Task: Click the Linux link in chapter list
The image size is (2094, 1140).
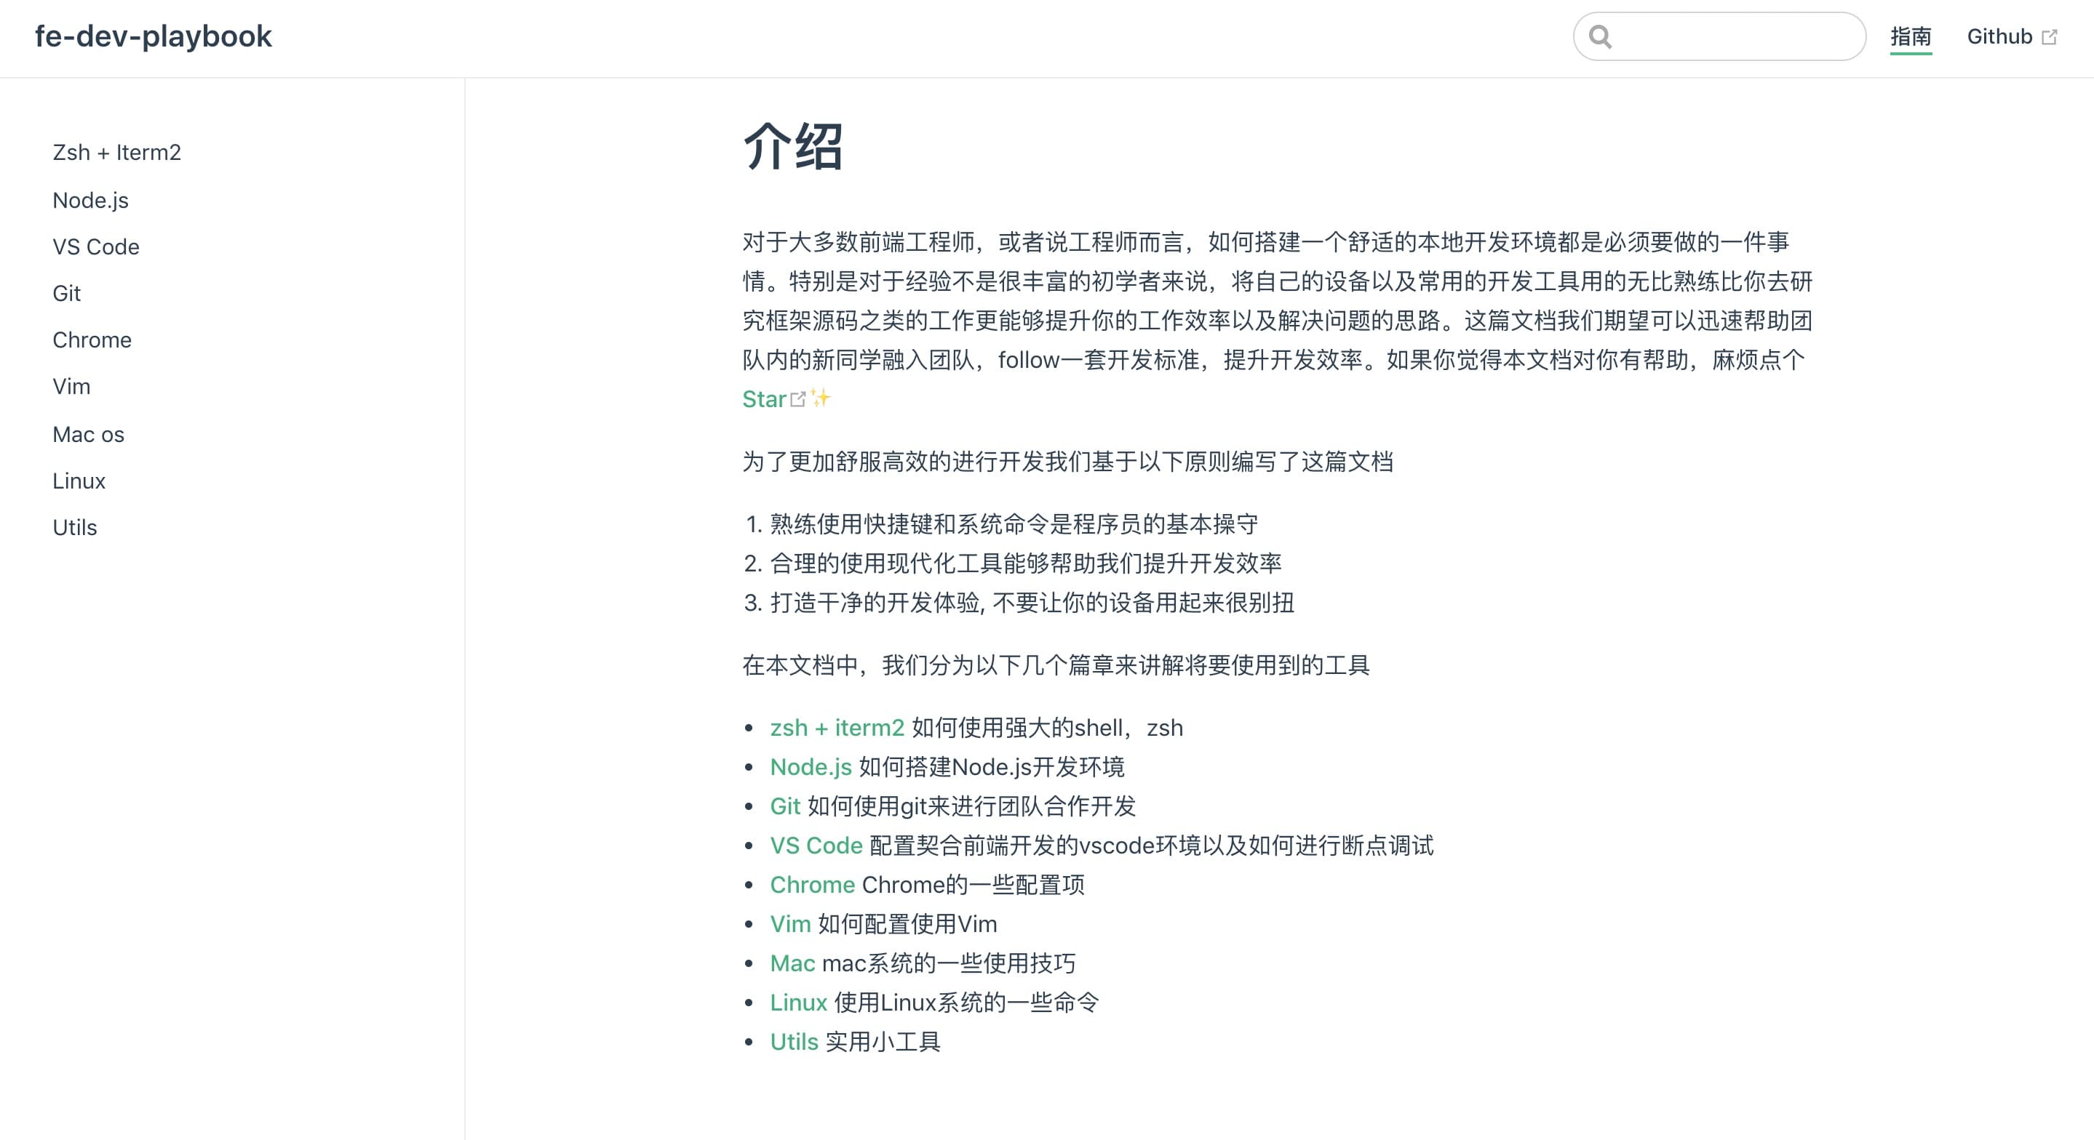Action: click(798, 1002)
